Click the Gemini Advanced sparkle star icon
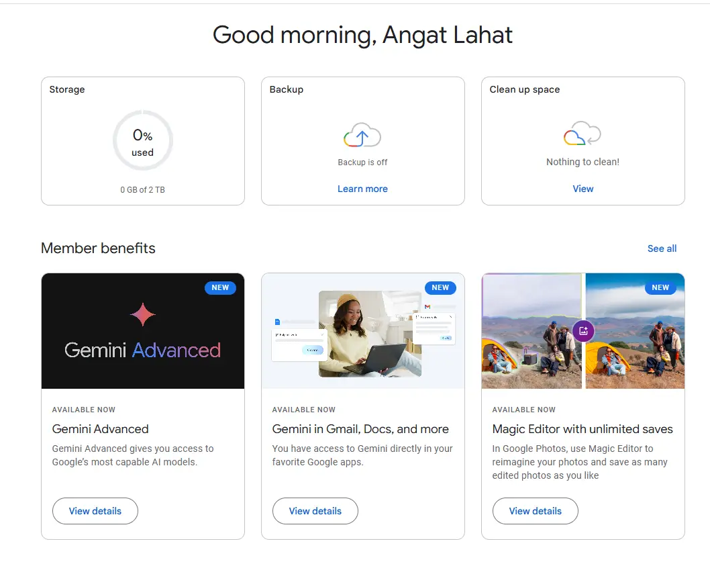This screenshot has height=562, width=710. 143,314
